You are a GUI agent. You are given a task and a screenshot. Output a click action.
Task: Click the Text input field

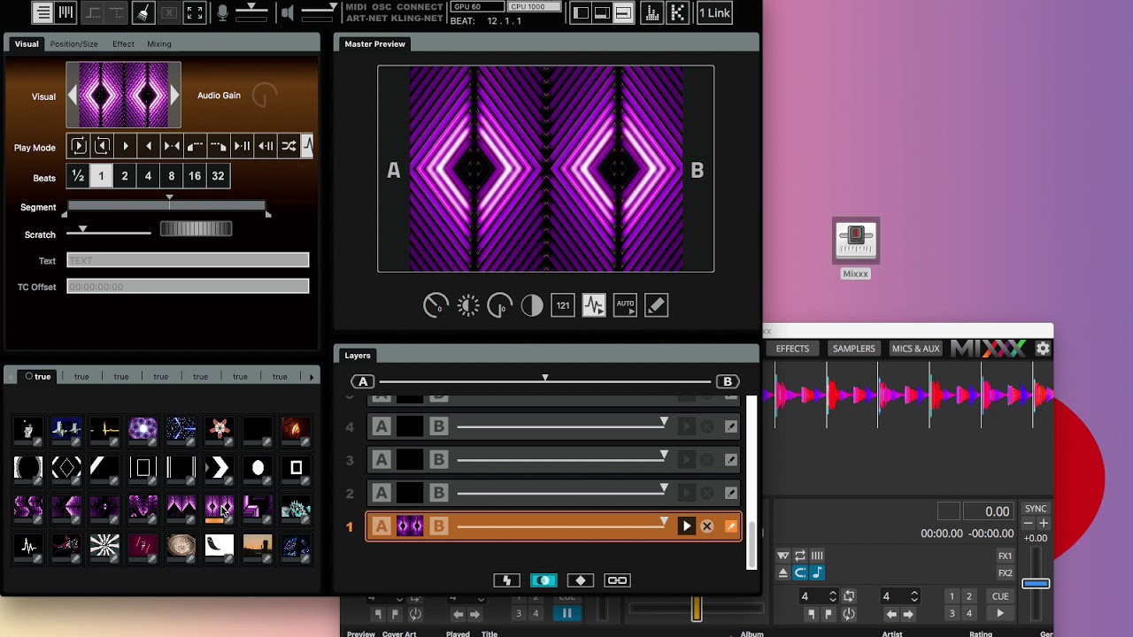pos(188,260)
